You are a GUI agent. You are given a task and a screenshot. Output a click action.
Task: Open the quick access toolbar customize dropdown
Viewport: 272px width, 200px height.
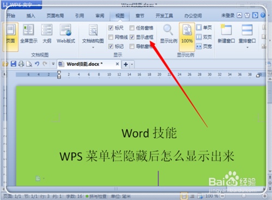pos(53,64)
